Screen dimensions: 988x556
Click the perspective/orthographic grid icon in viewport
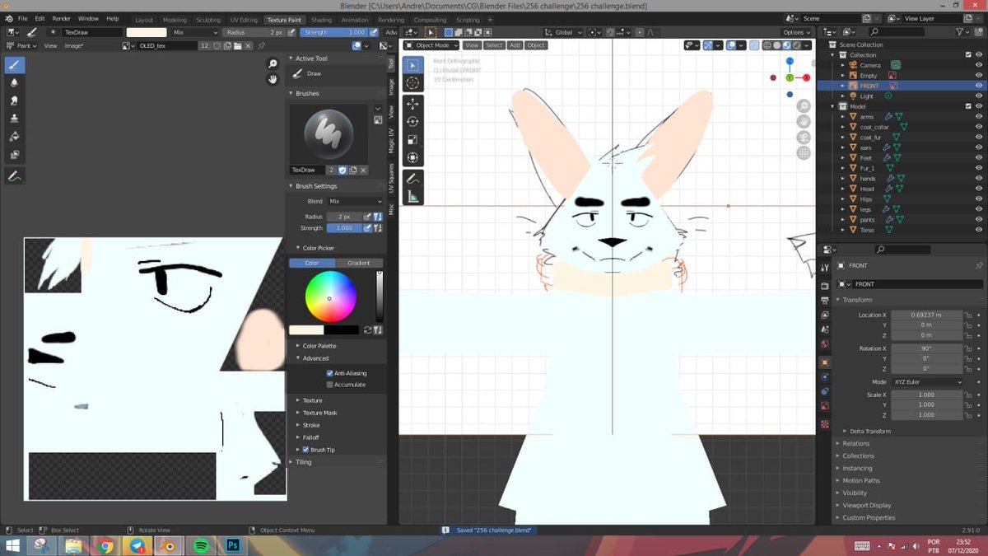pos(804,152)
